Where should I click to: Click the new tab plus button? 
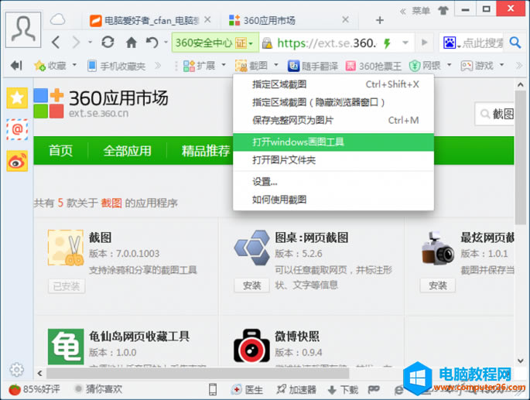tap(379, 19)
